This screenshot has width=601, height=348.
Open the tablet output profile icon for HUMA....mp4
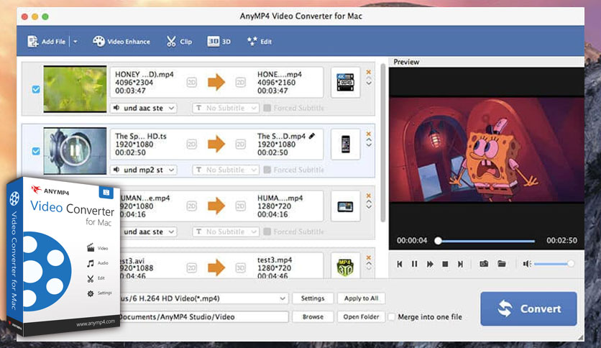tap(345, 206)
